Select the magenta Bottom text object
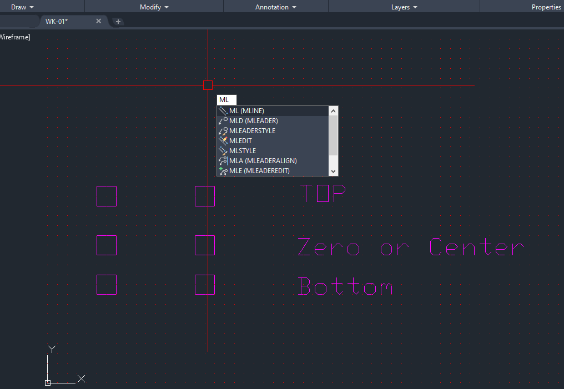Viewport: 564px width, 389px height. click(x=345, y=287)
